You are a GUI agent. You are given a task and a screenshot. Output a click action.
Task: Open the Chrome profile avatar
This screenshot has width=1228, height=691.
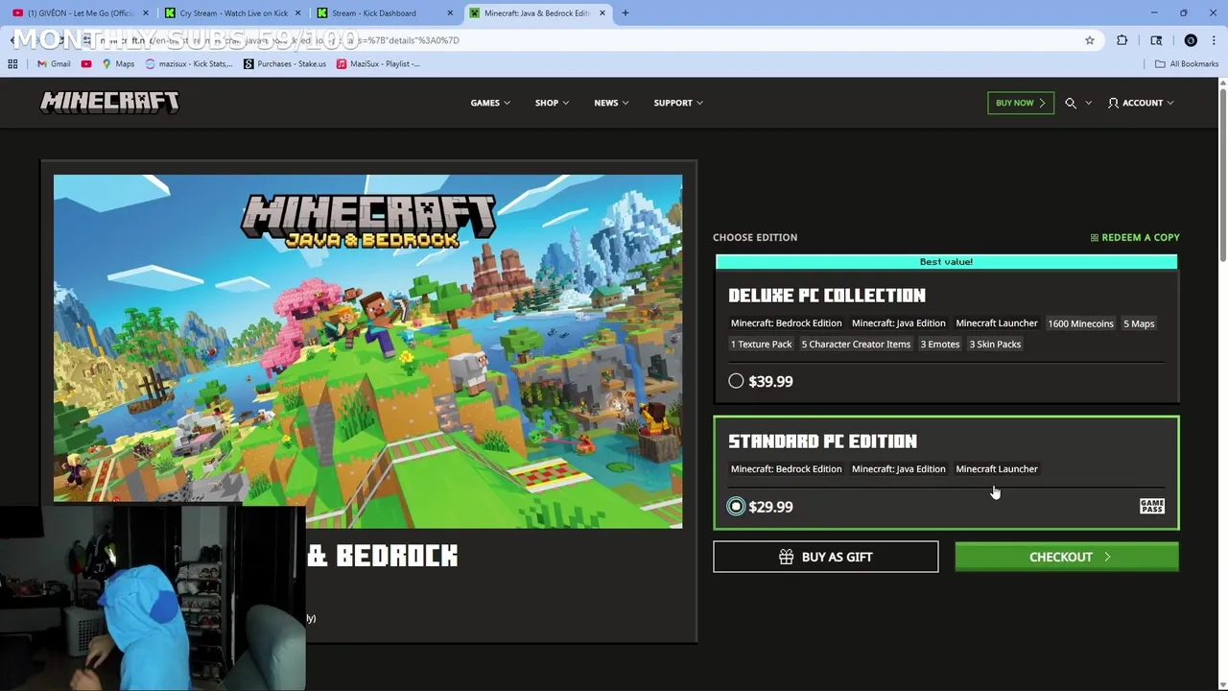[x=1191, y=40]
